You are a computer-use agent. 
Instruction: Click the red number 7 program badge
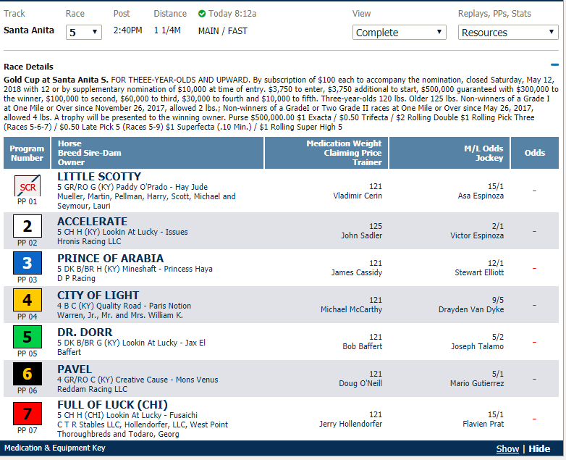(28, 414)
